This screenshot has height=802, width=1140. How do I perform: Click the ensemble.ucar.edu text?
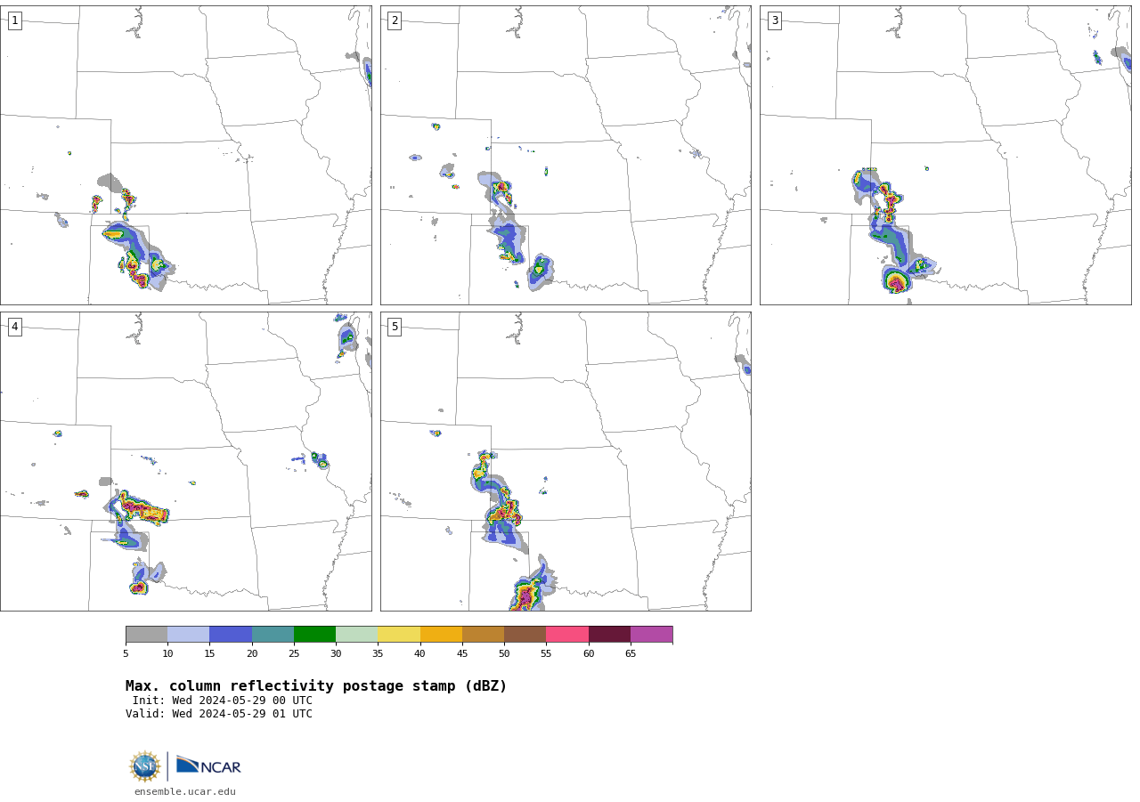pyautogui.click(x=185, y=791)
